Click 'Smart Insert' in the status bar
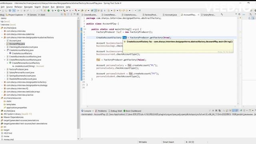 click(x=168, y=142)
